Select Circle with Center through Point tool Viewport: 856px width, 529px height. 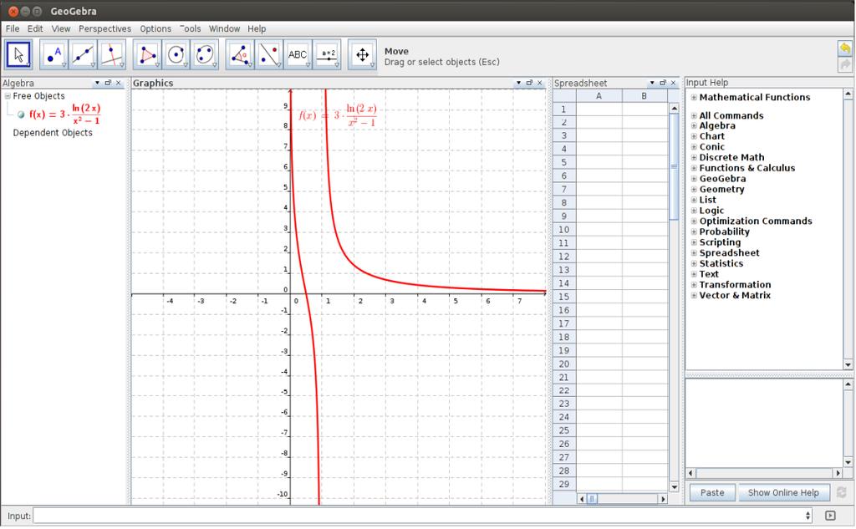point(176,54)
